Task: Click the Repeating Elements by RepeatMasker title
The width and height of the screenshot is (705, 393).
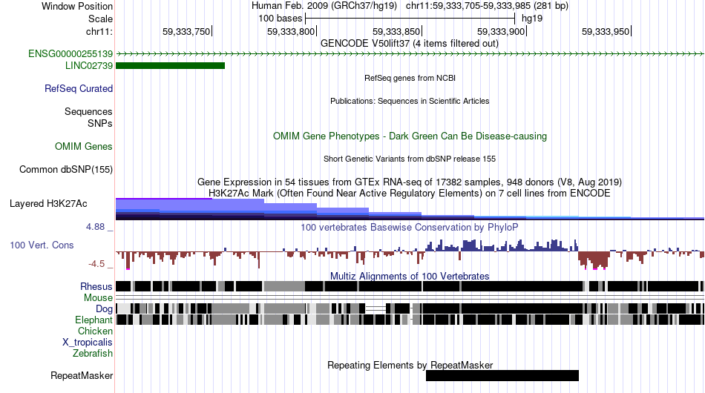Action: (410, 366)
